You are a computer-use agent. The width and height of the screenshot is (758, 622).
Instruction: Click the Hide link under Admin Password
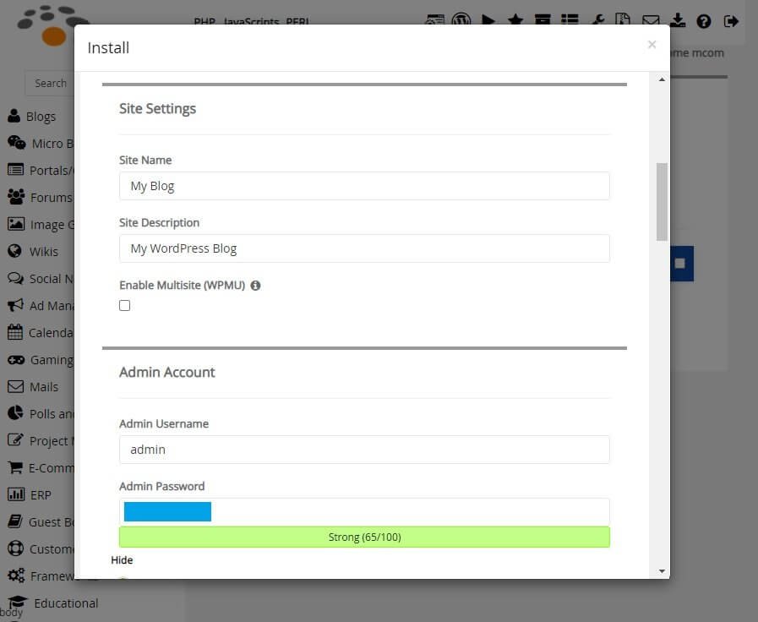(x=122, y=560)
